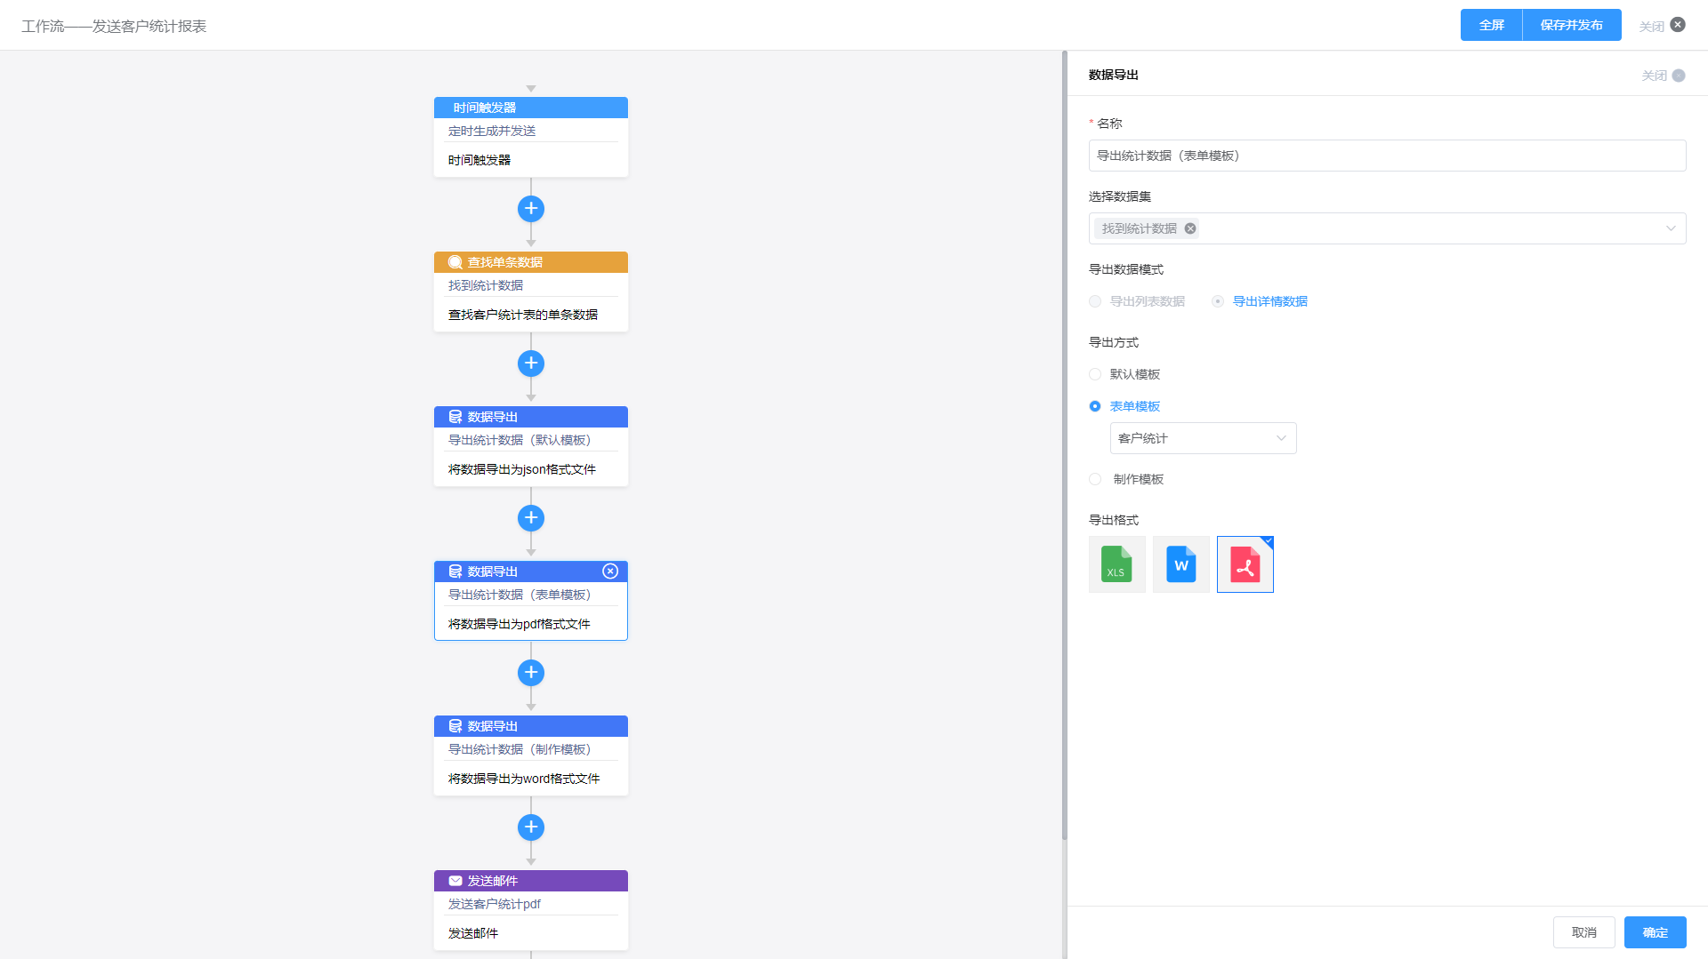Add a step after the 默认模板 export node
Viewport: 1708px width, 959px height.
pyautogui.click(x=531, y=518)
